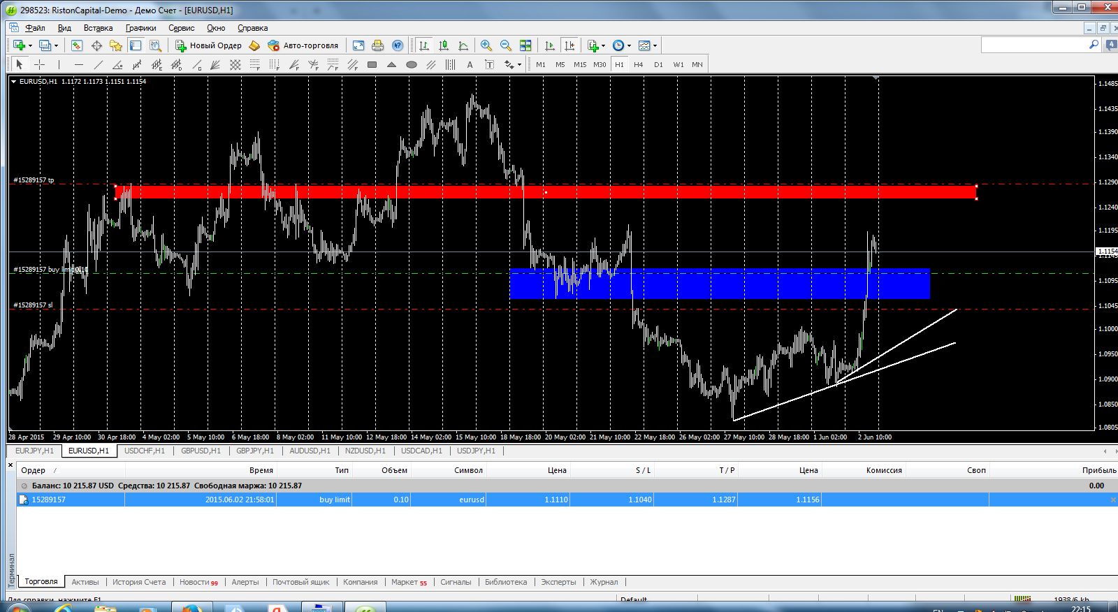Viewport: 1118px width, 612px height.
Task: Launch MetaEditor from the toolbar
Action: click(254, 45)
